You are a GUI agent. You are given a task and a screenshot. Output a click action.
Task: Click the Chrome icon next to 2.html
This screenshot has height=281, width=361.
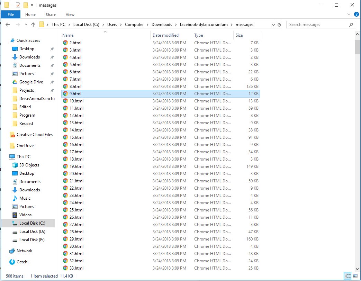[x=65, y=43]
